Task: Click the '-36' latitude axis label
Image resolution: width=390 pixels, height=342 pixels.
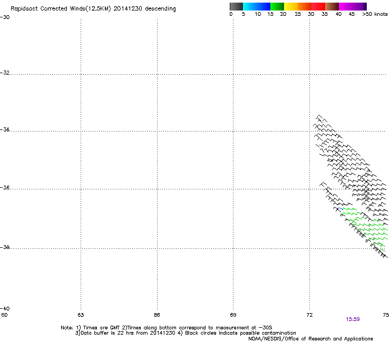Action: click(x=5, y=187)
